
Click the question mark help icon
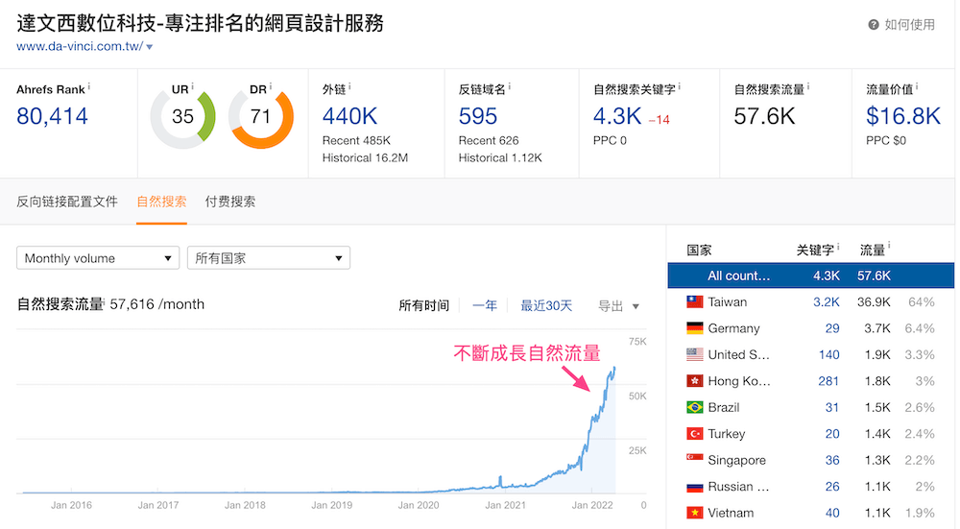874,25
